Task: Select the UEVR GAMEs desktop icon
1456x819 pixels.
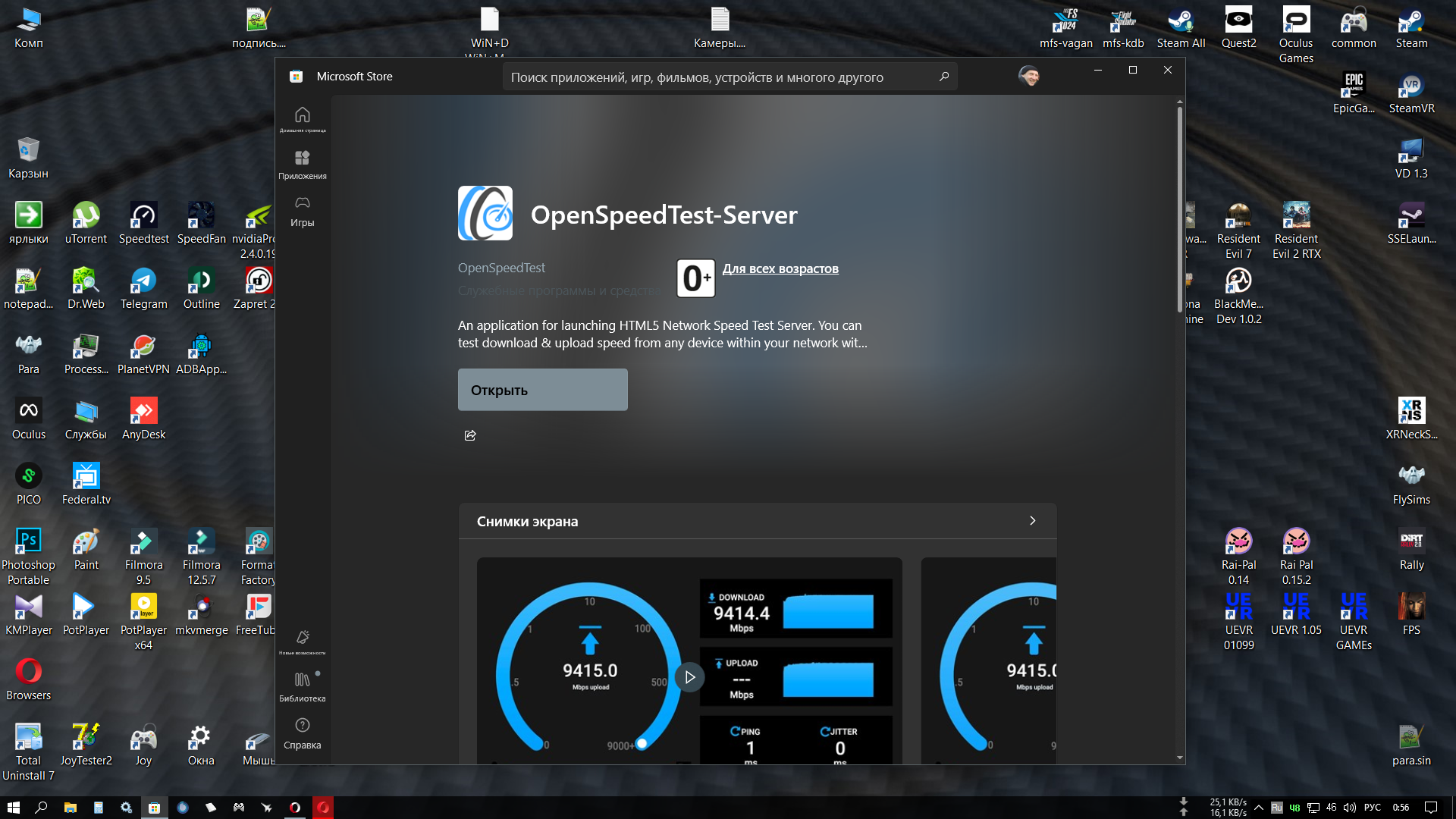Action: pos(1354,623)
